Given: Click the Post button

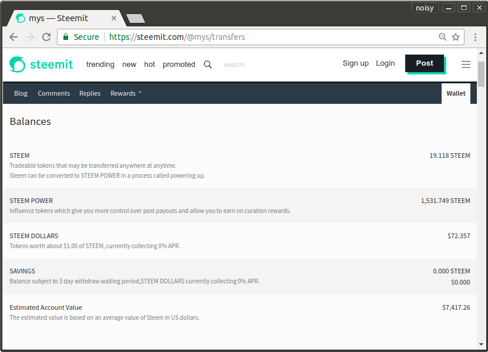Looking at the screenshot, I should (x=425, y=63).
